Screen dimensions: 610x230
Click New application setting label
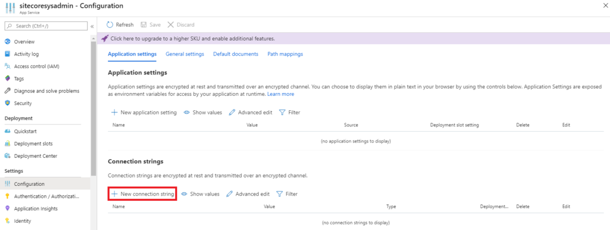148,113
